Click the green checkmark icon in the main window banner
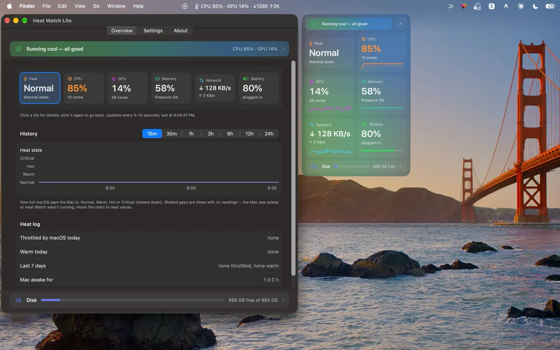Viewport: 560px width, 350px height. point(18,49)
